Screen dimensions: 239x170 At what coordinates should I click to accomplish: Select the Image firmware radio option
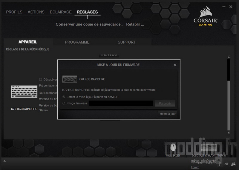coord(64,103)
